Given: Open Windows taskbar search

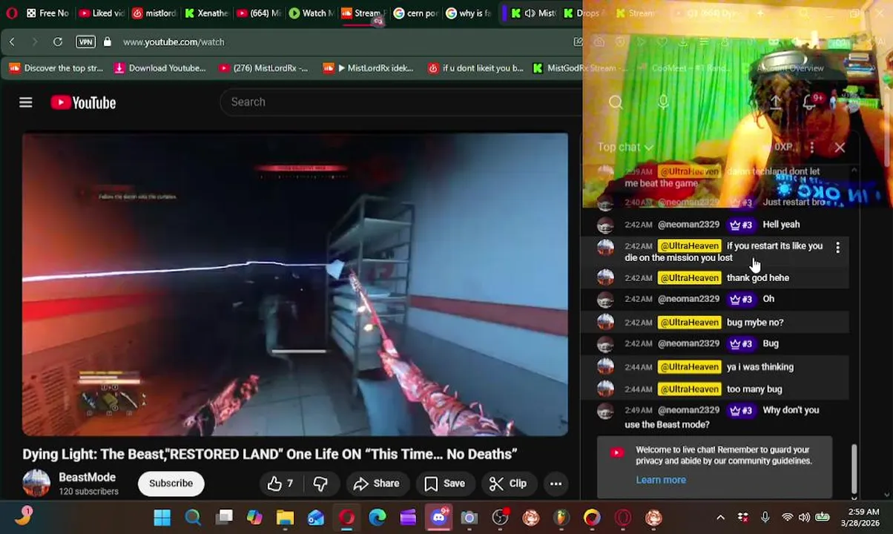Looking at the screenshot, I should (x=193, y=517).
